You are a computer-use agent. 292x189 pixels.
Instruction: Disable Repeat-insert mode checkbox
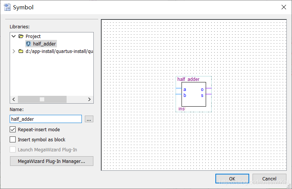pos(13,129)
